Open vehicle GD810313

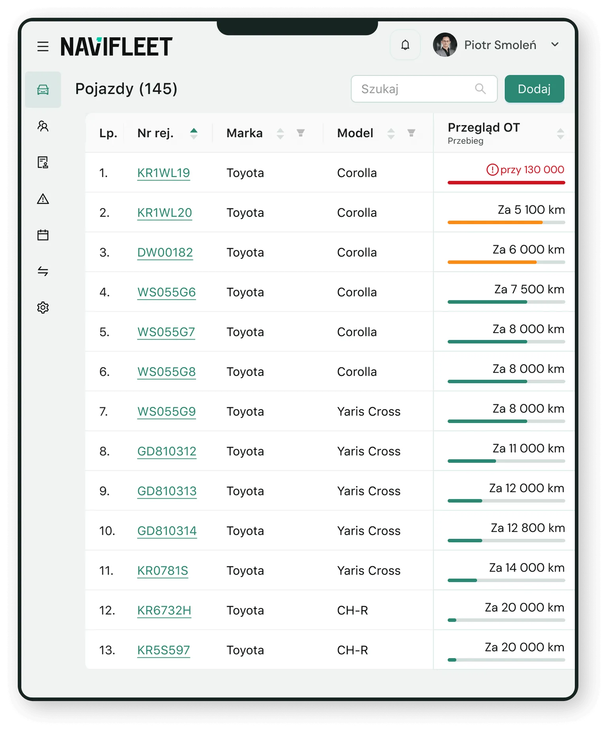[x=167, y=491]
